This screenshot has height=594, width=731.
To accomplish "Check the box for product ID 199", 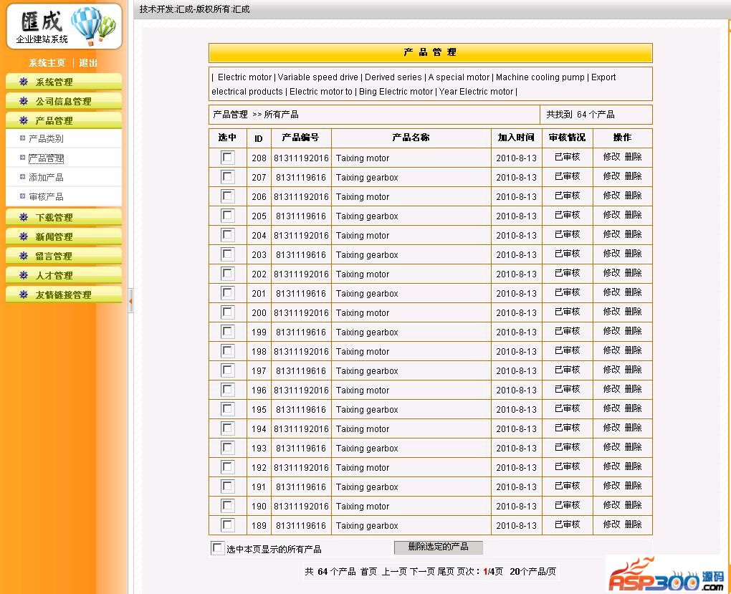I will coord(227,332).
